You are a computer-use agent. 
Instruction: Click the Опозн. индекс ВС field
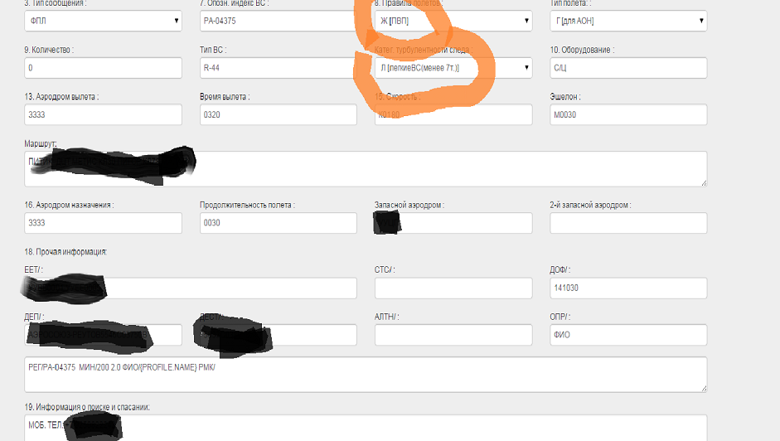278,21
